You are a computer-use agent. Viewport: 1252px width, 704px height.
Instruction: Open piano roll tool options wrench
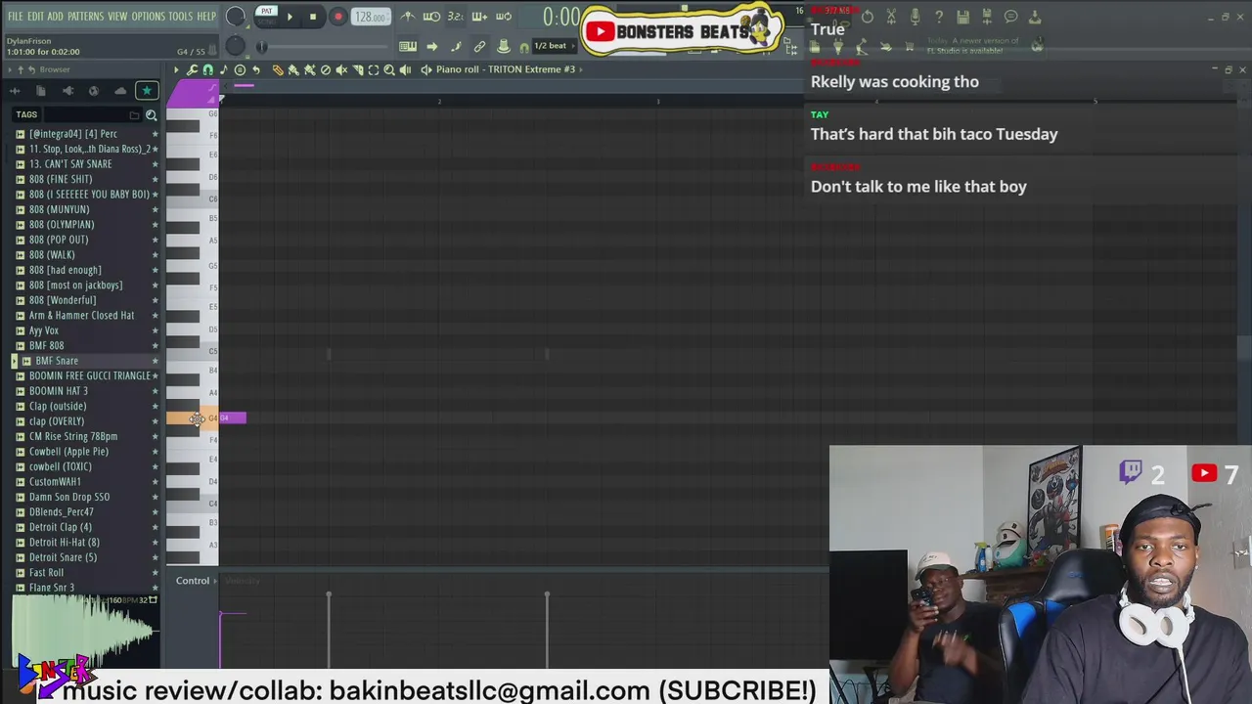pos(192,69)
